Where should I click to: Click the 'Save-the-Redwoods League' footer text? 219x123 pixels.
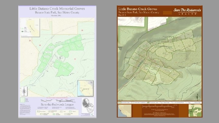click(x=57, y=104)
